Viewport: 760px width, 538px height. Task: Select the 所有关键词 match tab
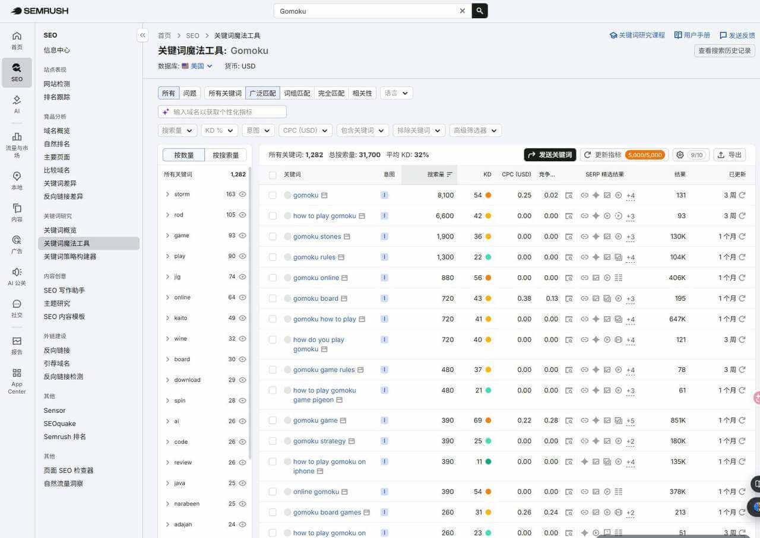click(x=225, y=93)
